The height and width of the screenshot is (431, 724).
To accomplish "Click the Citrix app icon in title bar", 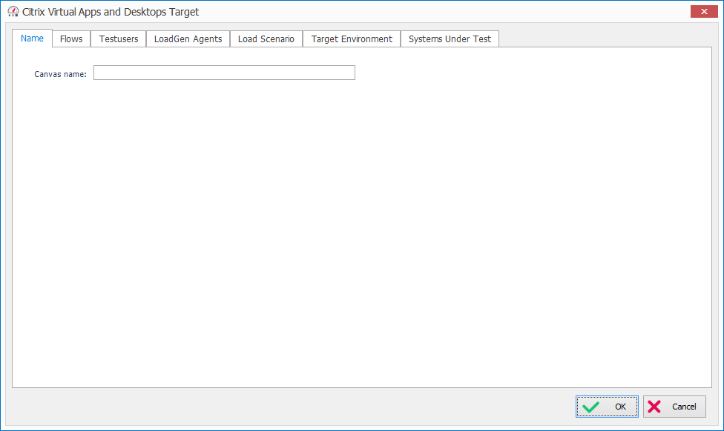I will coord(13,12).
